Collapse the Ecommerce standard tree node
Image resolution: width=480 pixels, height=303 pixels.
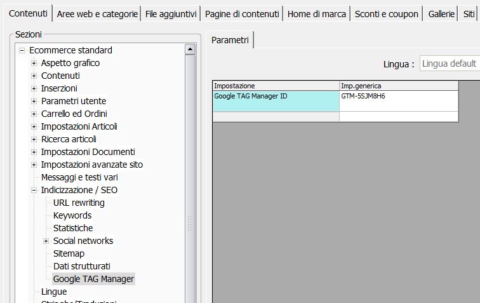coord(22,51)
